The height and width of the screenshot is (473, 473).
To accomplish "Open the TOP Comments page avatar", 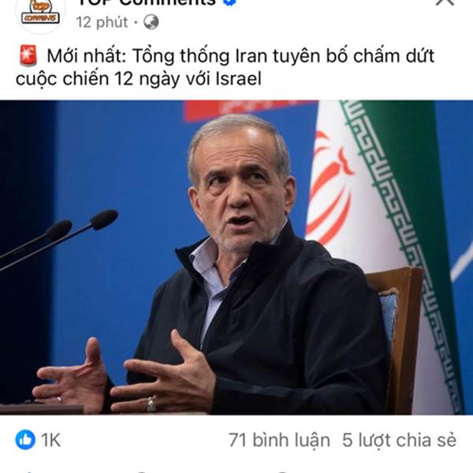I will click(x=40, y=13).
